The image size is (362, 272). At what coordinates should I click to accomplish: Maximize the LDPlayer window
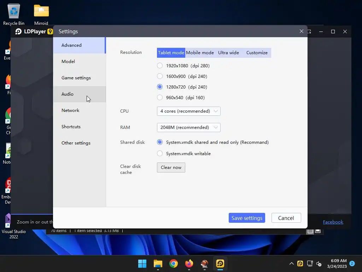(x=333, y=32)
